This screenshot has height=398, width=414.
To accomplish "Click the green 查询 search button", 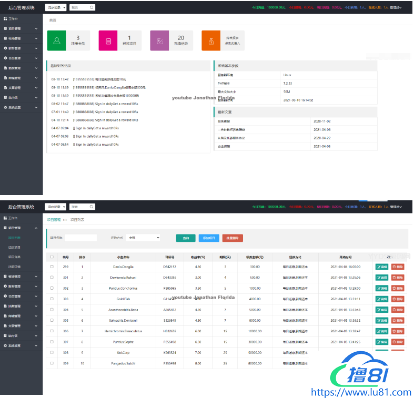I will tap(185, 238).
